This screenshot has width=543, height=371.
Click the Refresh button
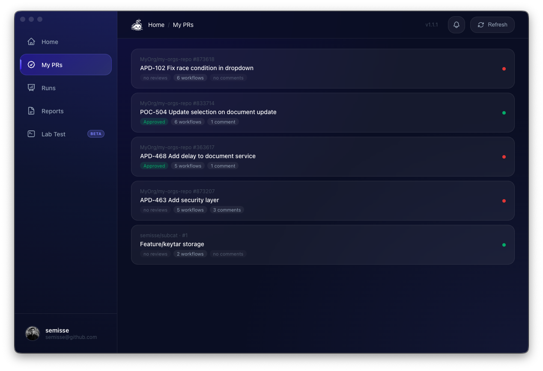(x=492, y=25)
